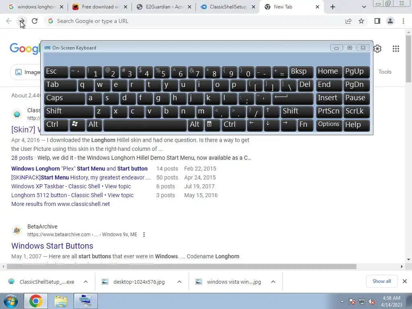
Task: Open the Windows Longhorn Plex Start Menu link
Action: [x=79, y=169]
